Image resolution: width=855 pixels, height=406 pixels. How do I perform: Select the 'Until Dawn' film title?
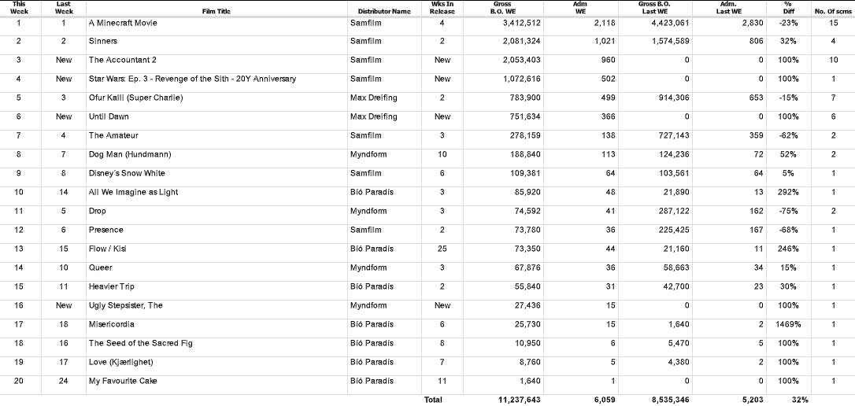109,116
